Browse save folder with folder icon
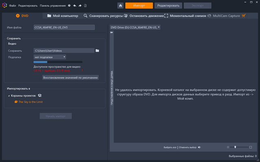260x162 pixels. 97,51
